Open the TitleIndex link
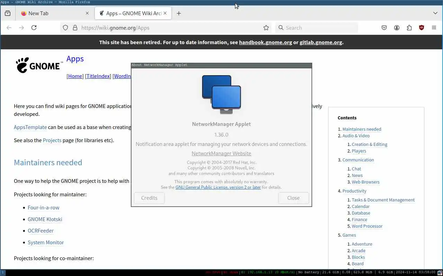Viewport: 443px width, 276px height. click(98, 76)
